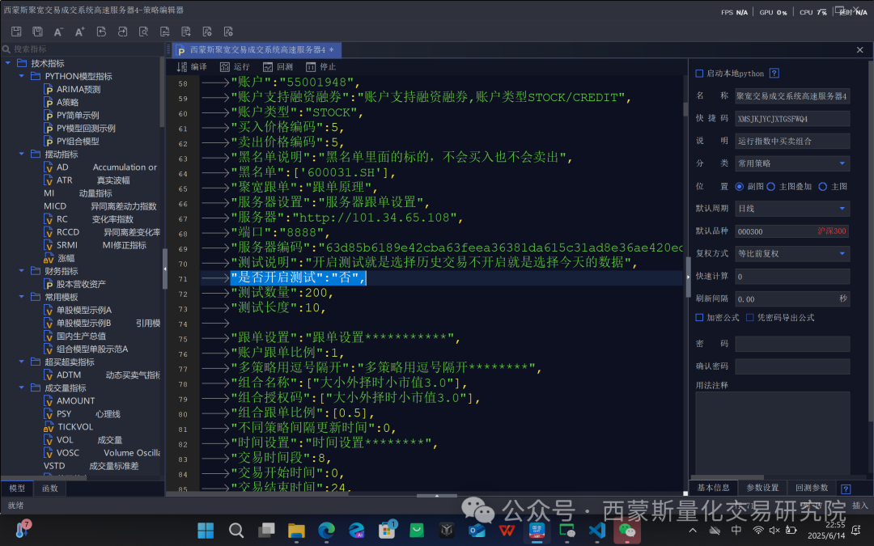This screenshot has width=874, height=546.
Task: Click the Save icon in the toolbar
Action: pyautogui.click(x=16, y=32)
